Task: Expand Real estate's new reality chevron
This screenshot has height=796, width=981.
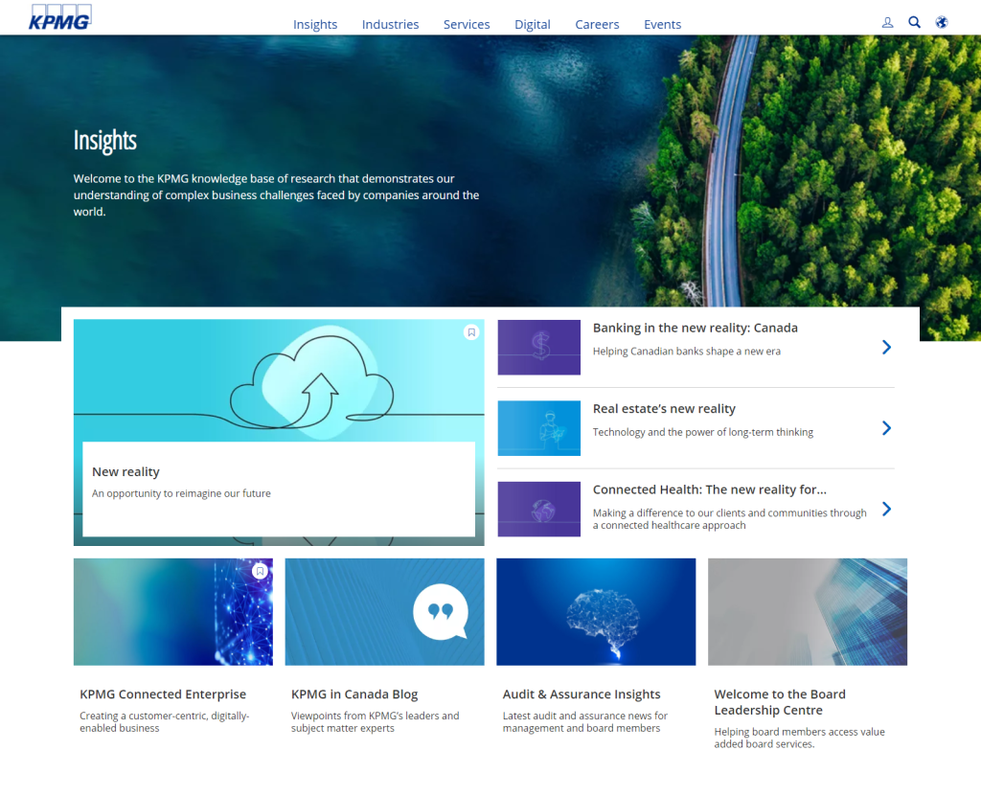Action: click(886, 428)
